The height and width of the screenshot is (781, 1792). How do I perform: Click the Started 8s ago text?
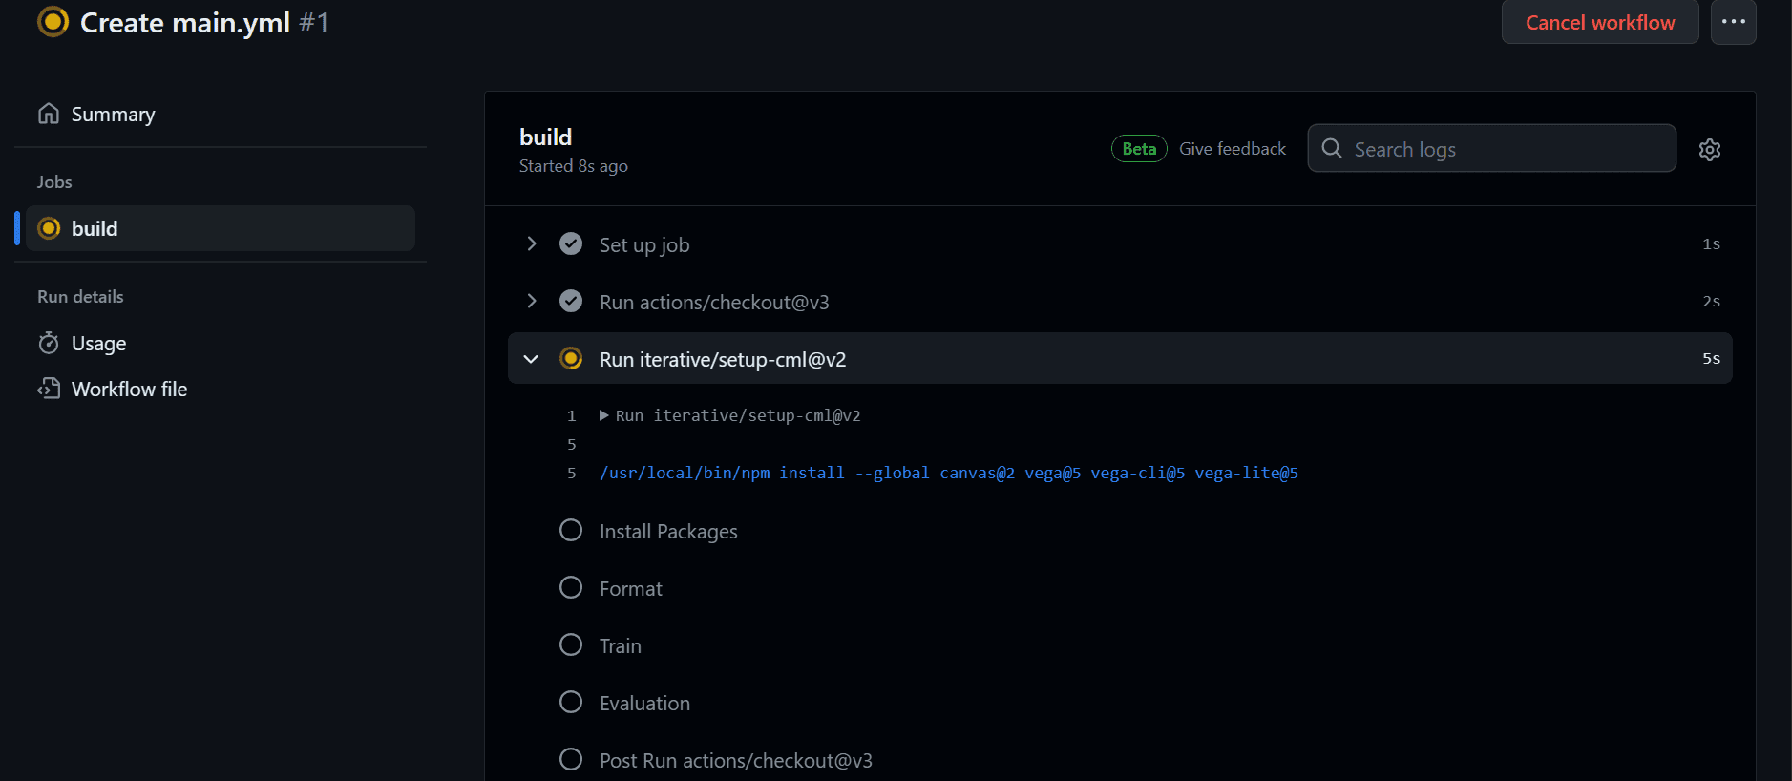click(x=574, y=166)
